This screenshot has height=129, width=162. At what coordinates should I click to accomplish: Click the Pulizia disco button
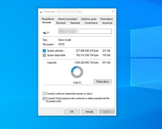coord(103,81)
